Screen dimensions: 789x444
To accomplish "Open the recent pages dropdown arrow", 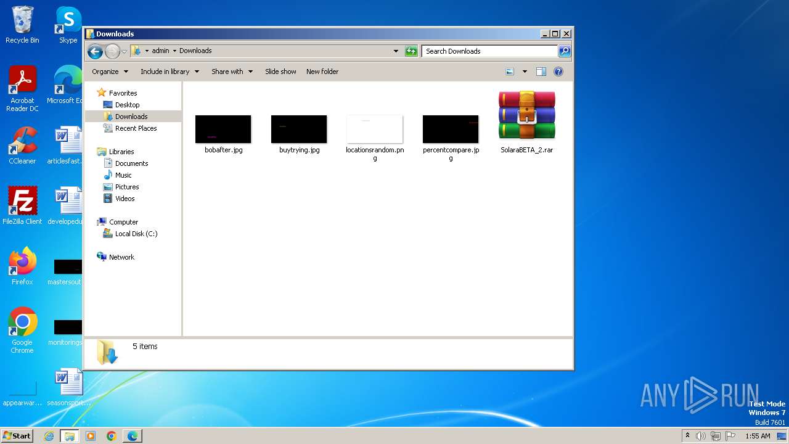I will click(124, 51).
